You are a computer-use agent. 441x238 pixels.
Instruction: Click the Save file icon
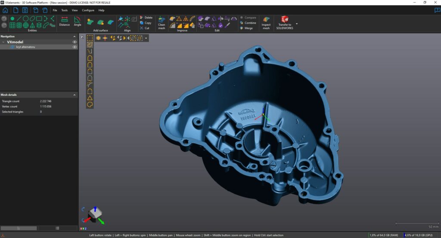click(x=25, y=10)
